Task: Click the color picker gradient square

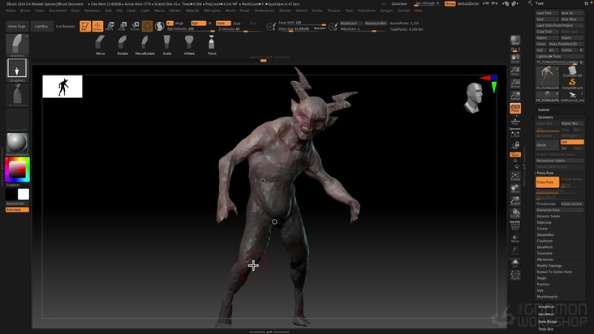Action: [17, 169]
